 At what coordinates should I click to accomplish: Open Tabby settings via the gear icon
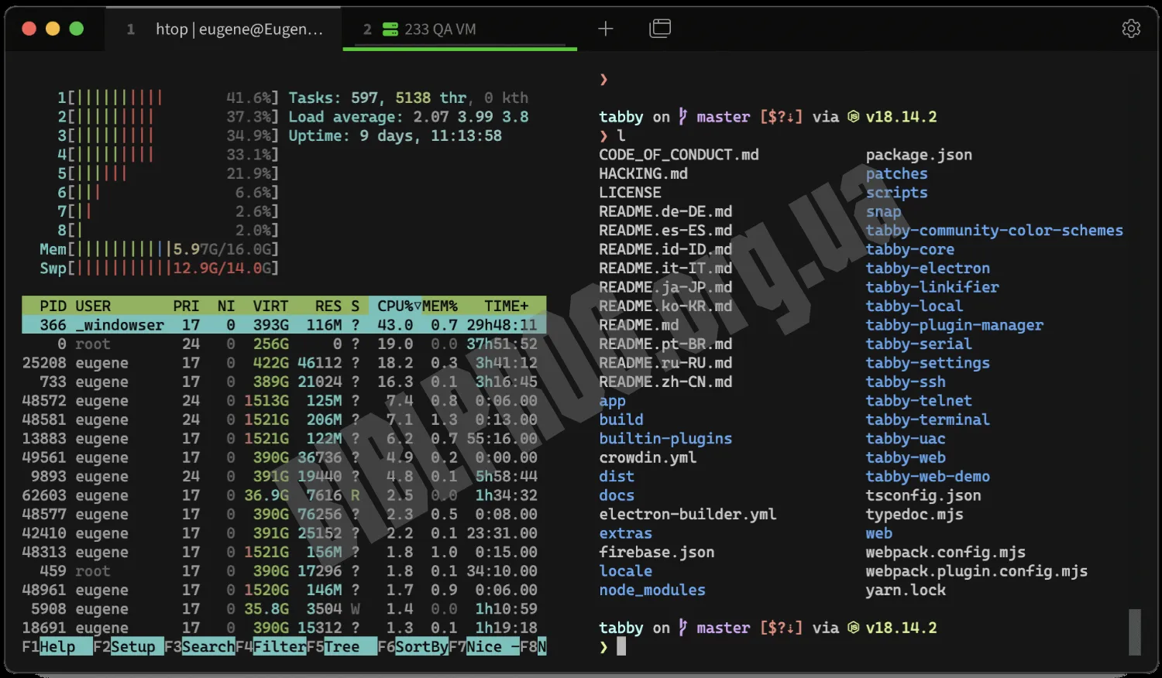(1131, 29)
